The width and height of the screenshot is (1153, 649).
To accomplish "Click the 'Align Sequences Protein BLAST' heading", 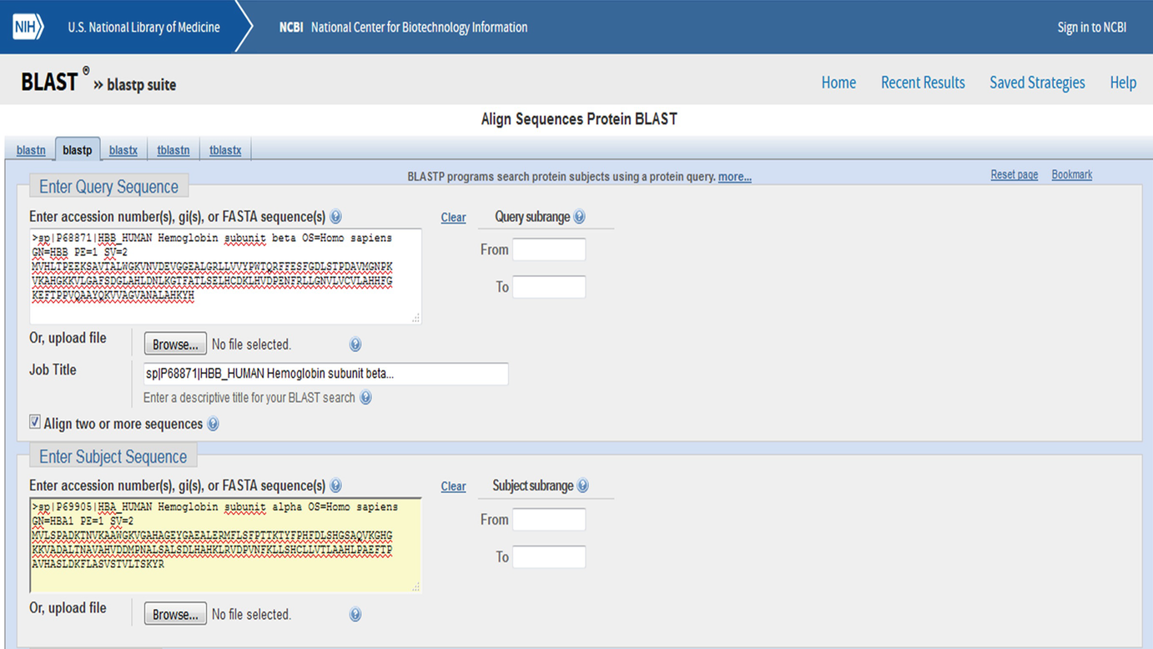I will pyautogui.click(x=579, y=119).
